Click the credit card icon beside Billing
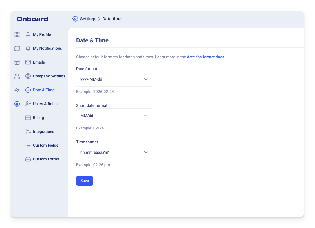This screenshot has width=315, height=228. [28, 118]
